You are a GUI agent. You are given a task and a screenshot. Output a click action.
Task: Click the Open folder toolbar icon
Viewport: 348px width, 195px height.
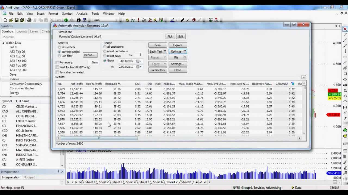click(11, 20)
